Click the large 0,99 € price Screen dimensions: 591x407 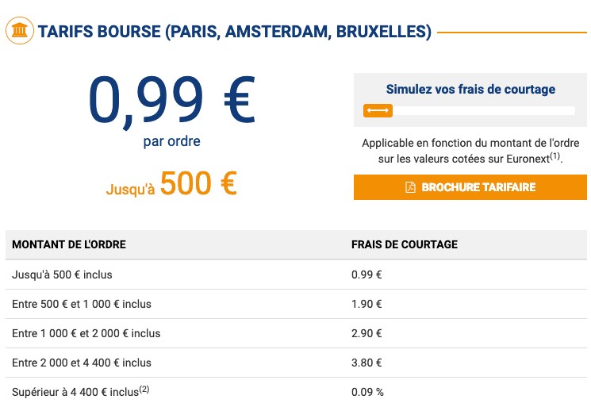tap(172, 100)
